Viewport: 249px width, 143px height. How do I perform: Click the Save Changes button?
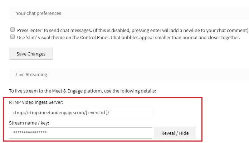click(31, 54)
